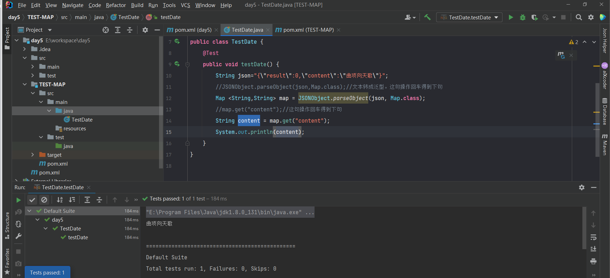Run with Coverage using the shield icon
The image size is (610, 278).
(534, 17)
